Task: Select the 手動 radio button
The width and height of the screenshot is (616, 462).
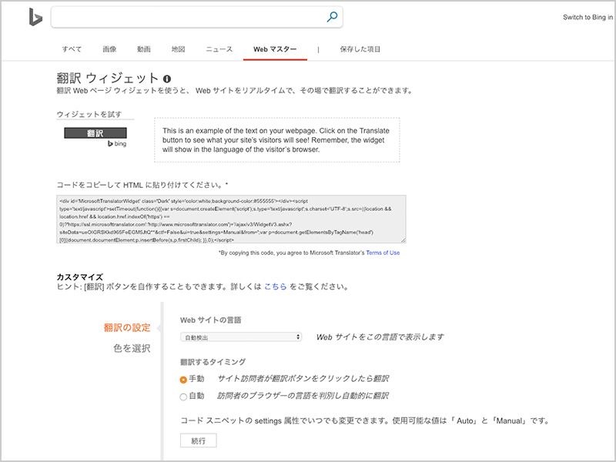Action: 183,380
